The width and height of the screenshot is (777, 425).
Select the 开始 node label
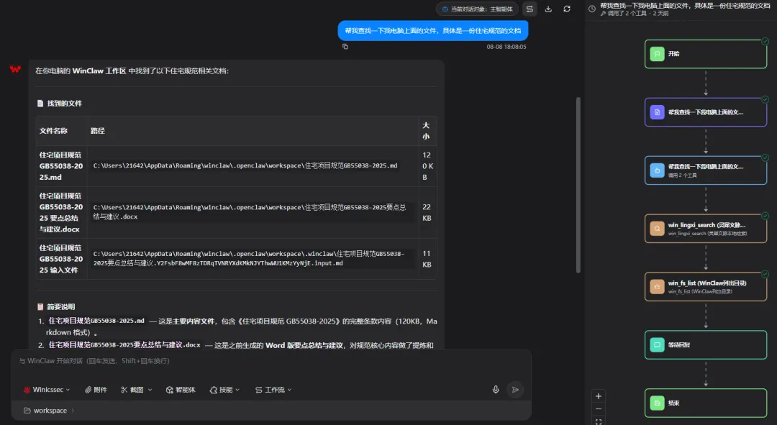[x=674, y=54]
